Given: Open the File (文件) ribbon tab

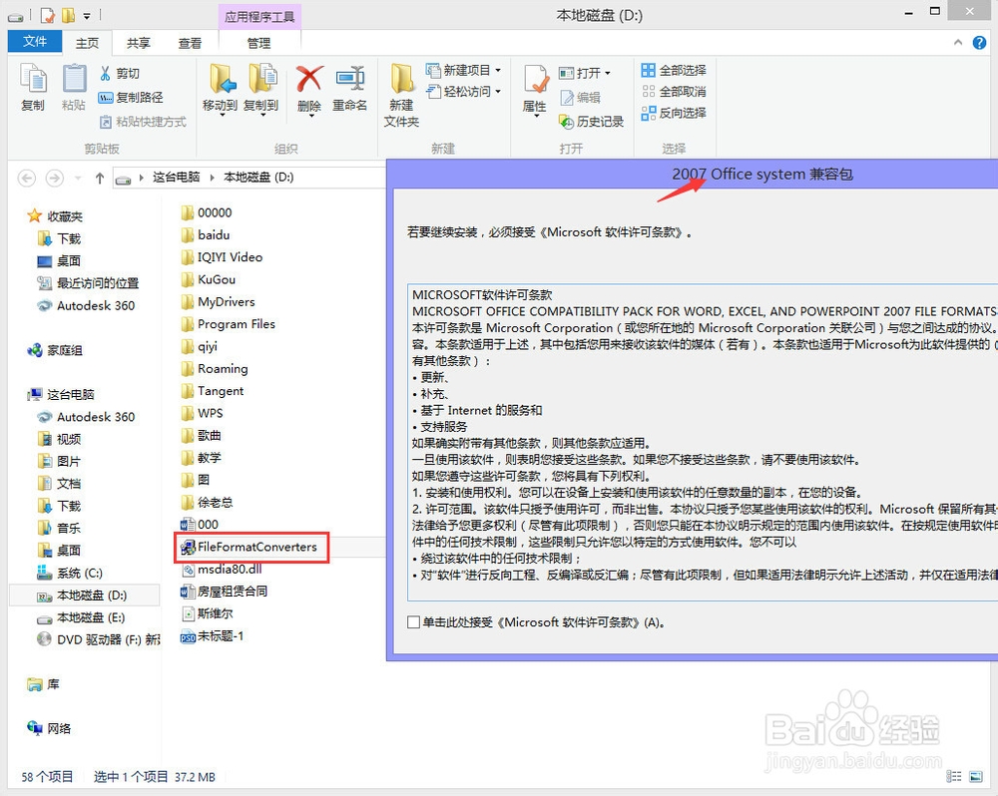Looking at the screenshot, I should pos(35,42).
